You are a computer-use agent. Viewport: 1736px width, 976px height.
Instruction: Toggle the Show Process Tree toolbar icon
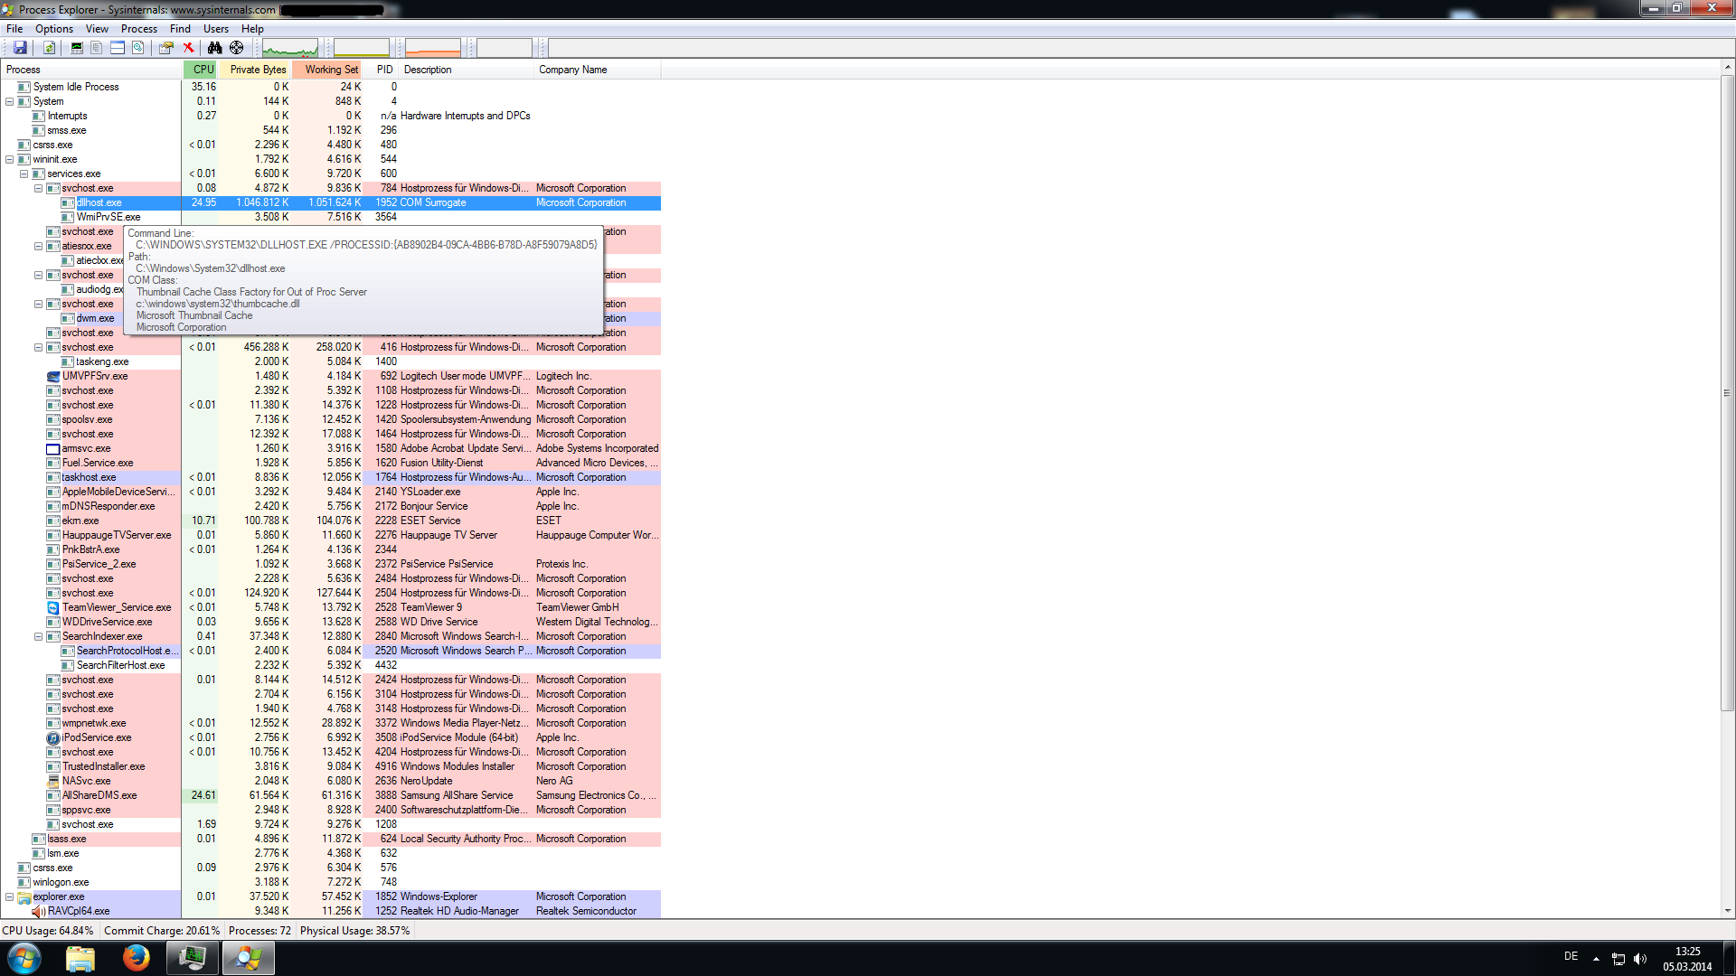tap(97, 48)
